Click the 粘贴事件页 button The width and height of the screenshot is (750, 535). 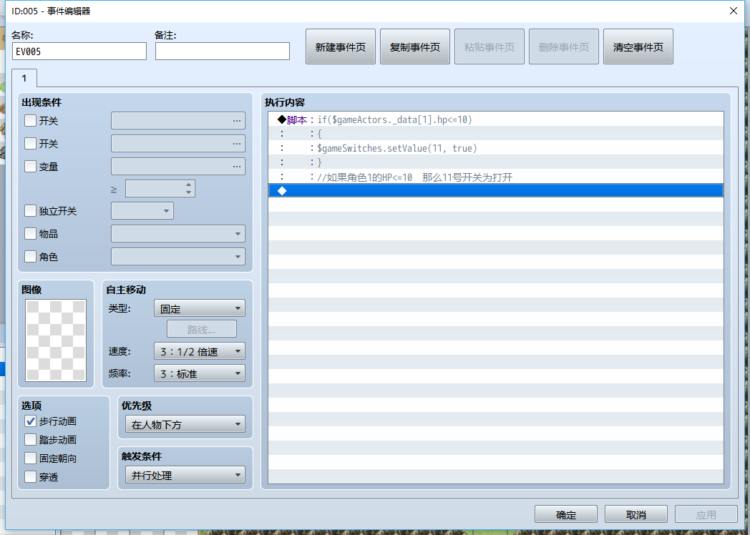(x=490, y=46)
